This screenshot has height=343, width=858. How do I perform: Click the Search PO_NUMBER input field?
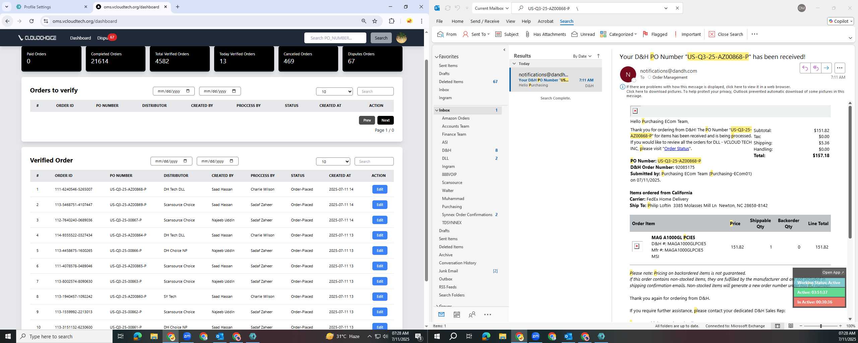335,38
